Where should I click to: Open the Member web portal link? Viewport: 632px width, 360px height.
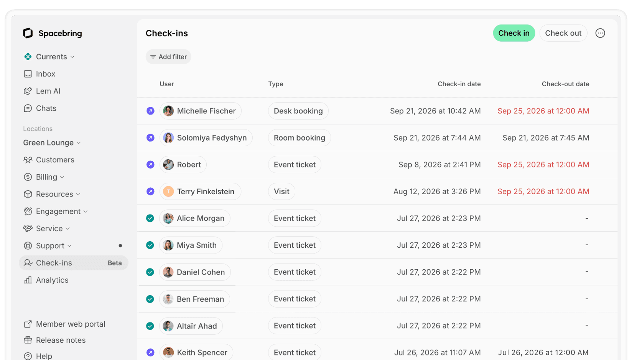[x=71, y=324]
